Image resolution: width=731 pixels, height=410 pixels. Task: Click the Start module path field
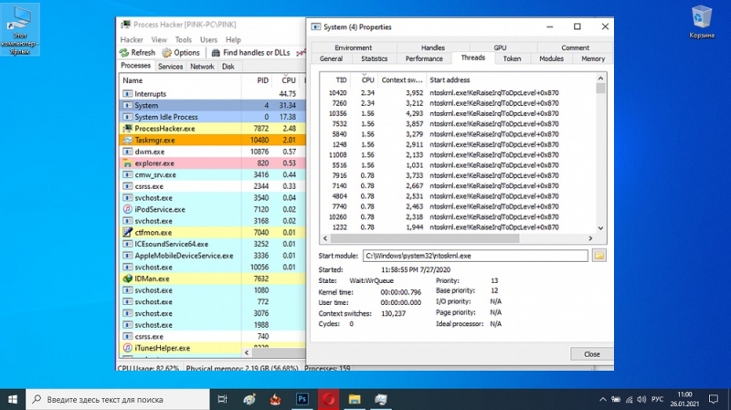coord(475,256)
